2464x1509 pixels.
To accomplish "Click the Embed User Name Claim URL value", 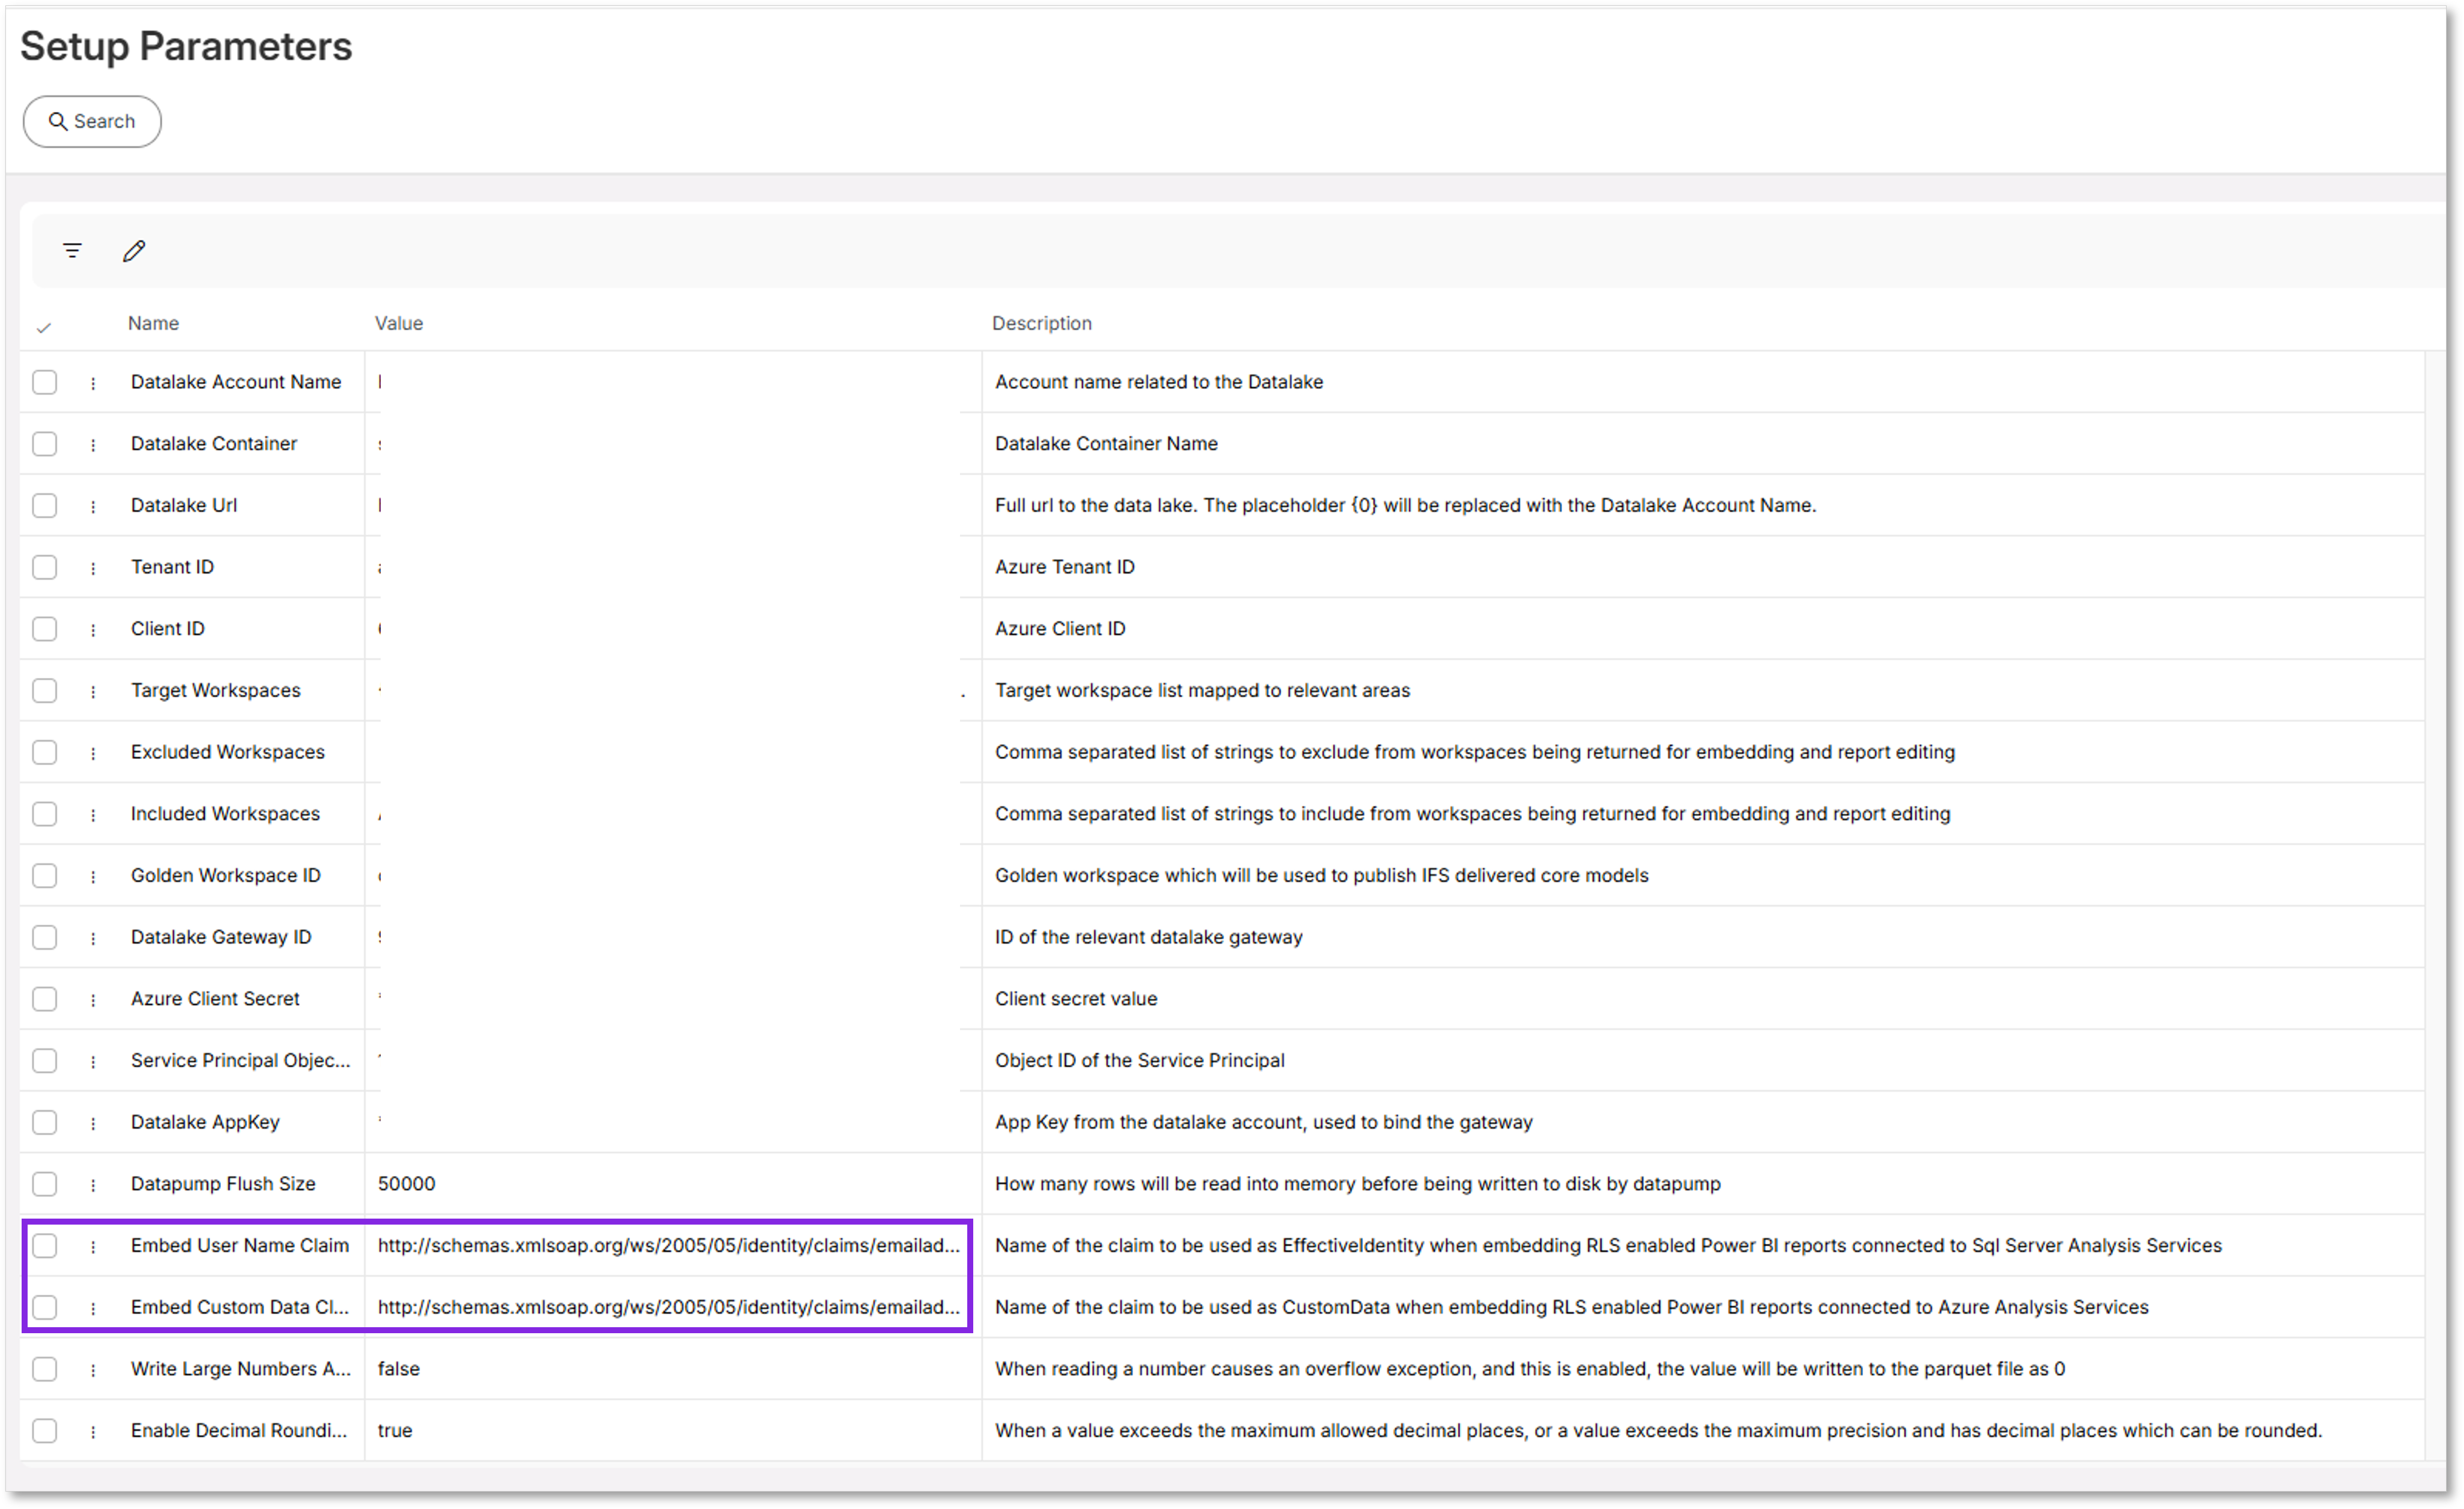I will point(668,1246).
